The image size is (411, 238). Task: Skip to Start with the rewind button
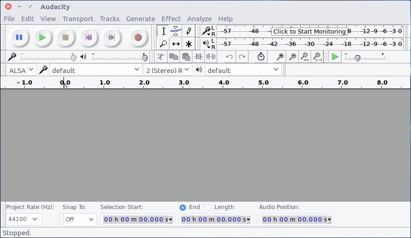click(x=88, y=37)
